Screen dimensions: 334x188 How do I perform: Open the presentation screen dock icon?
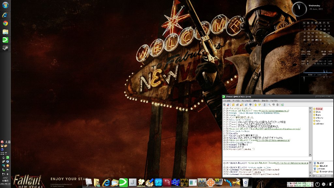coord(89,183)
